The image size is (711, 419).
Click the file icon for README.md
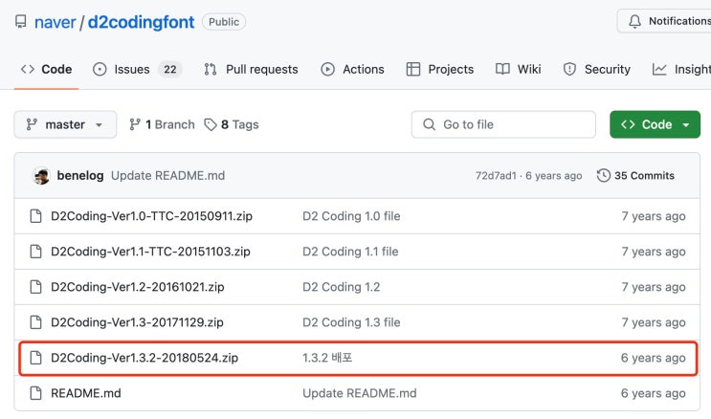35,393
